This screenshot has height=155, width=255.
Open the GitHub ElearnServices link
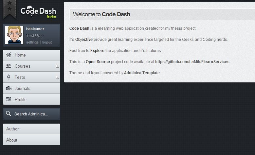click(192, 61)
